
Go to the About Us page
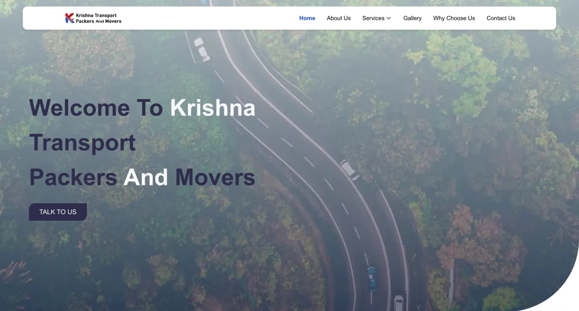coord(339,18)
